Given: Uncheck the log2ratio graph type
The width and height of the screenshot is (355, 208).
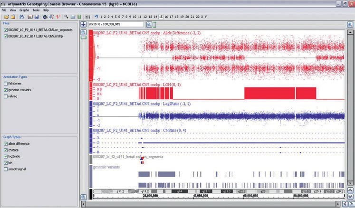Looking at the screenshot, I should tap(6, 156).
